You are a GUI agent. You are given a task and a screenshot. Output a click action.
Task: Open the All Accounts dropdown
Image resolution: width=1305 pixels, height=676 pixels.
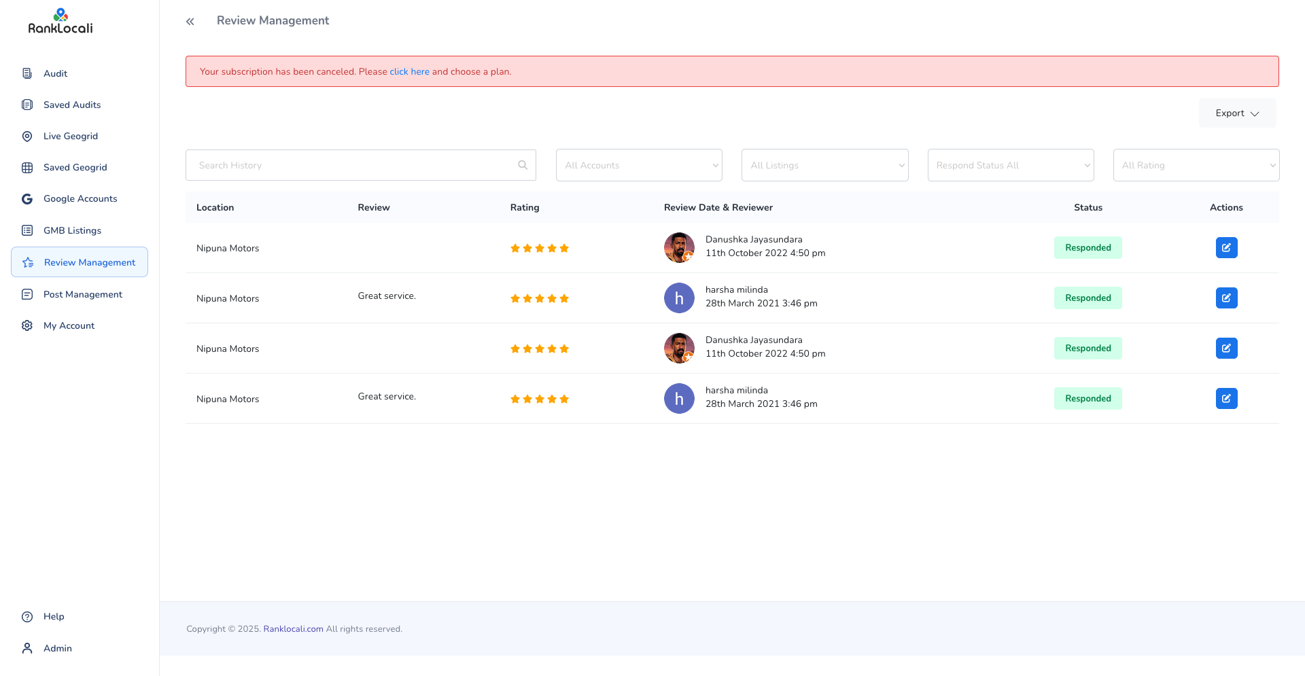638,164
